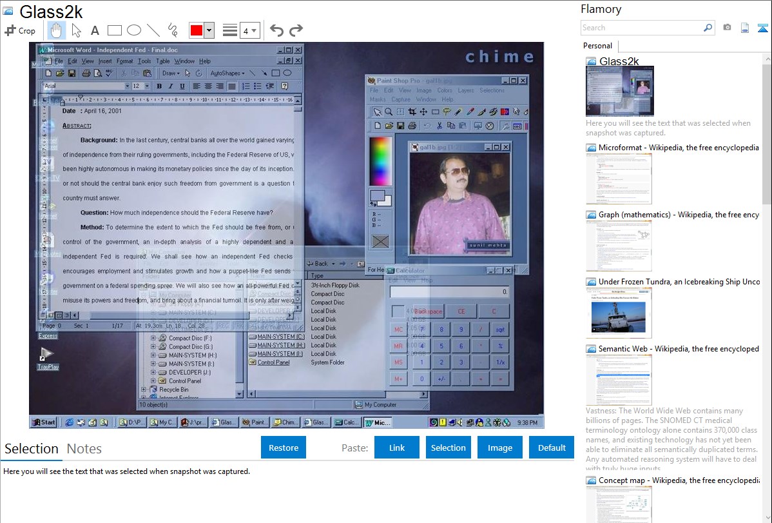The width and height of the screenshot is (772, 523).
Task: Open the Format menu in Word
Action: pos(124,61)
